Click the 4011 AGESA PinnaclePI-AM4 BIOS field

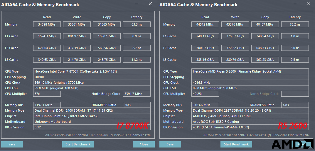[250, 127]
